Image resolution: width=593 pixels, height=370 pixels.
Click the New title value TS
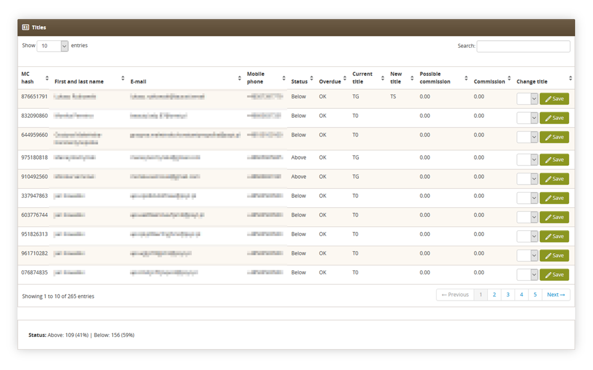pos(393,96)
